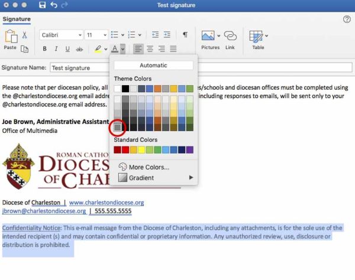Toggle bold formatting

44,49
